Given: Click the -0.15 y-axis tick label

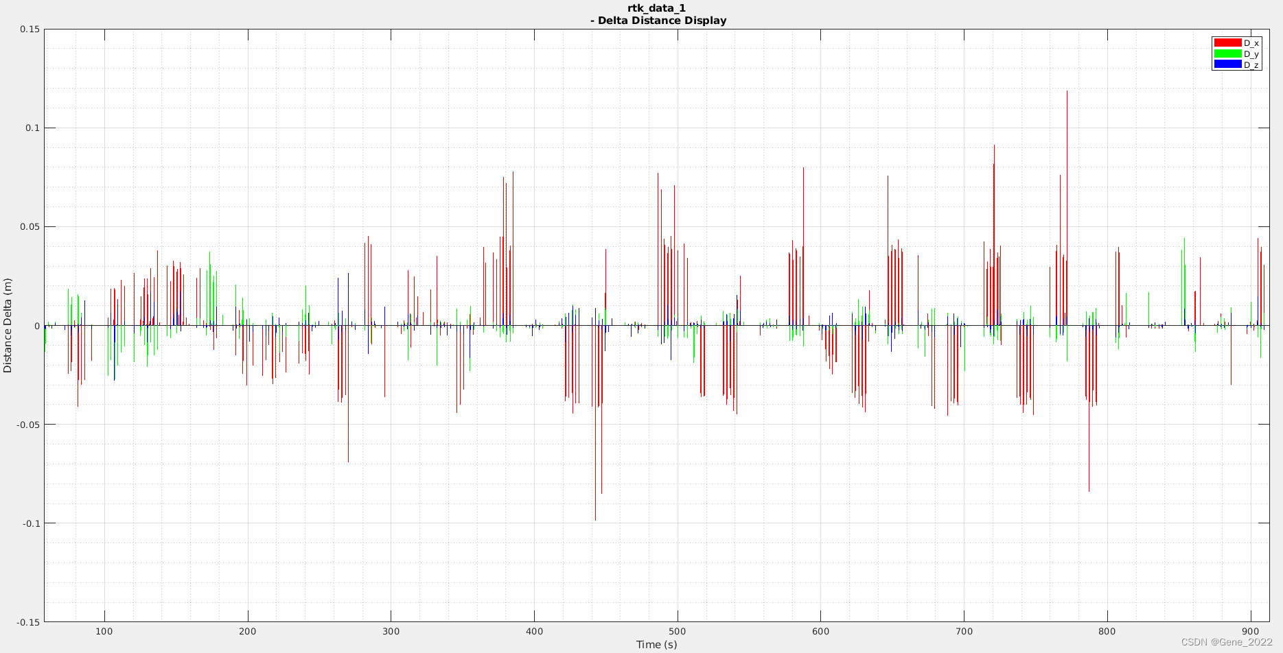Looking at the screenshot, I should 28,622.
